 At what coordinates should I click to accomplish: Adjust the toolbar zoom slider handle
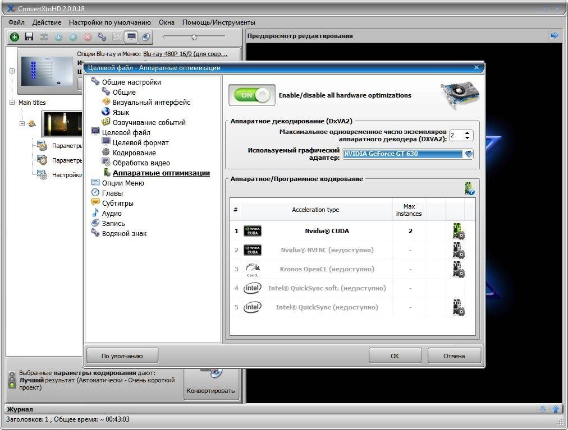(x=194, y=37)
